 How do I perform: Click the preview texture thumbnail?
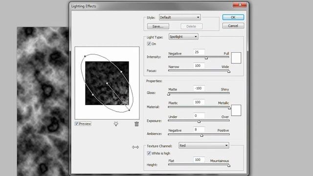click(107, 83)
